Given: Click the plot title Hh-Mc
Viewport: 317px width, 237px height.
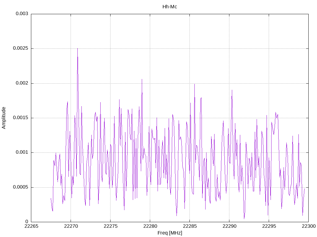Looking at the screenshot, I should click(x=170, y=7).
